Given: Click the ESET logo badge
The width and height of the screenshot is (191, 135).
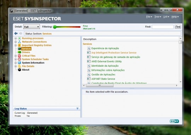Looking at the screenshot, I should [174, 121].
